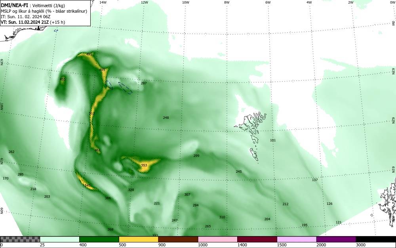Click the value label 297
The image size is (396, 248).
pos(144,83)
